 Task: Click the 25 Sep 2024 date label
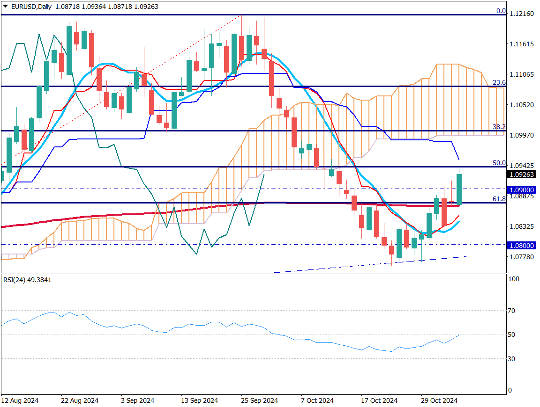click(260, 400)
